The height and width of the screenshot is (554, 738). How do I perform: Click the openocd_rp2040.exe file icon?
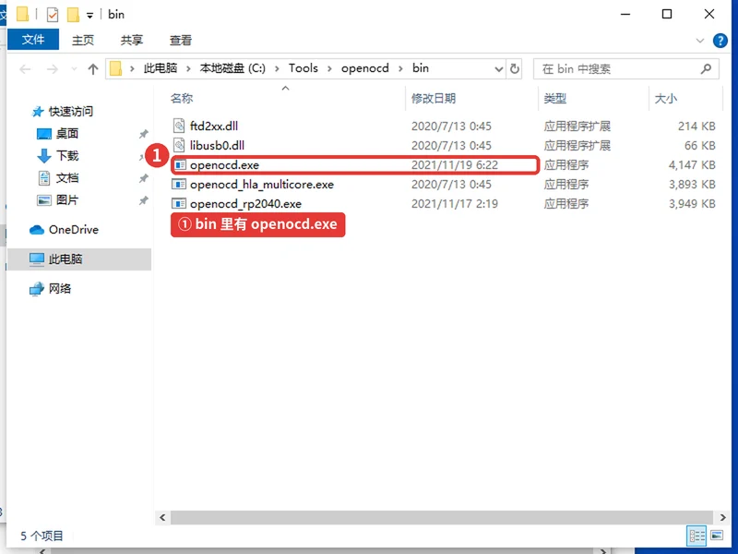point(179,203)
